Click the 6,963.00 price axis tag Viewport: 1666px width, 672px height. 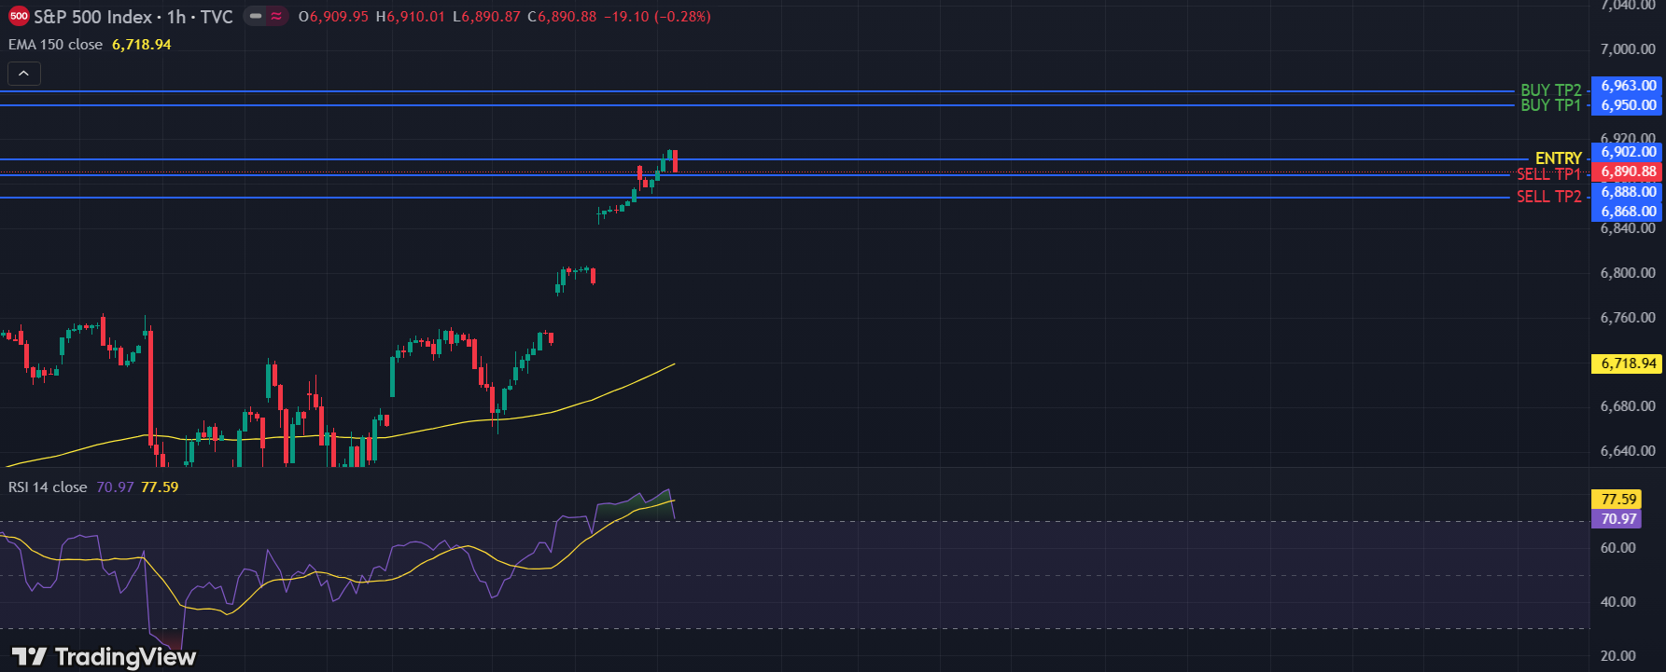1628,86
